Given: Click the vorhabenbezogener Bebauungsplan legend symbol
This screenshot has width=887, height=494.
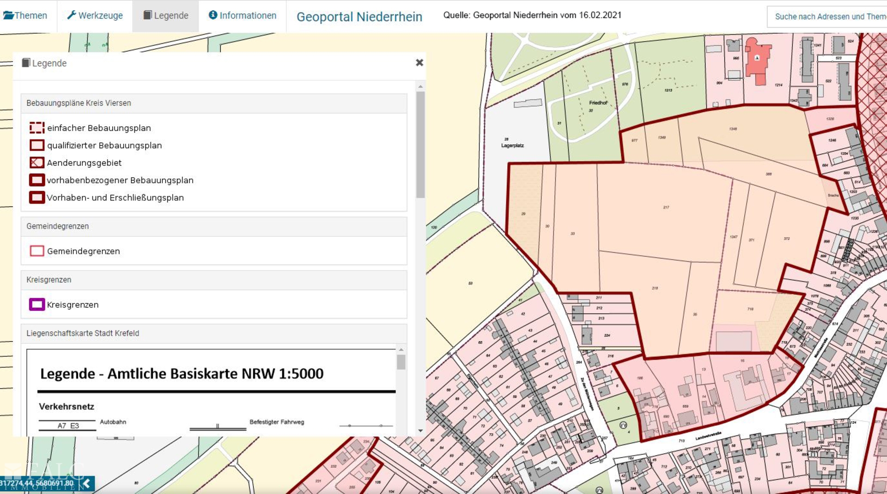Looking at the screenshot, I should point(37,180).
